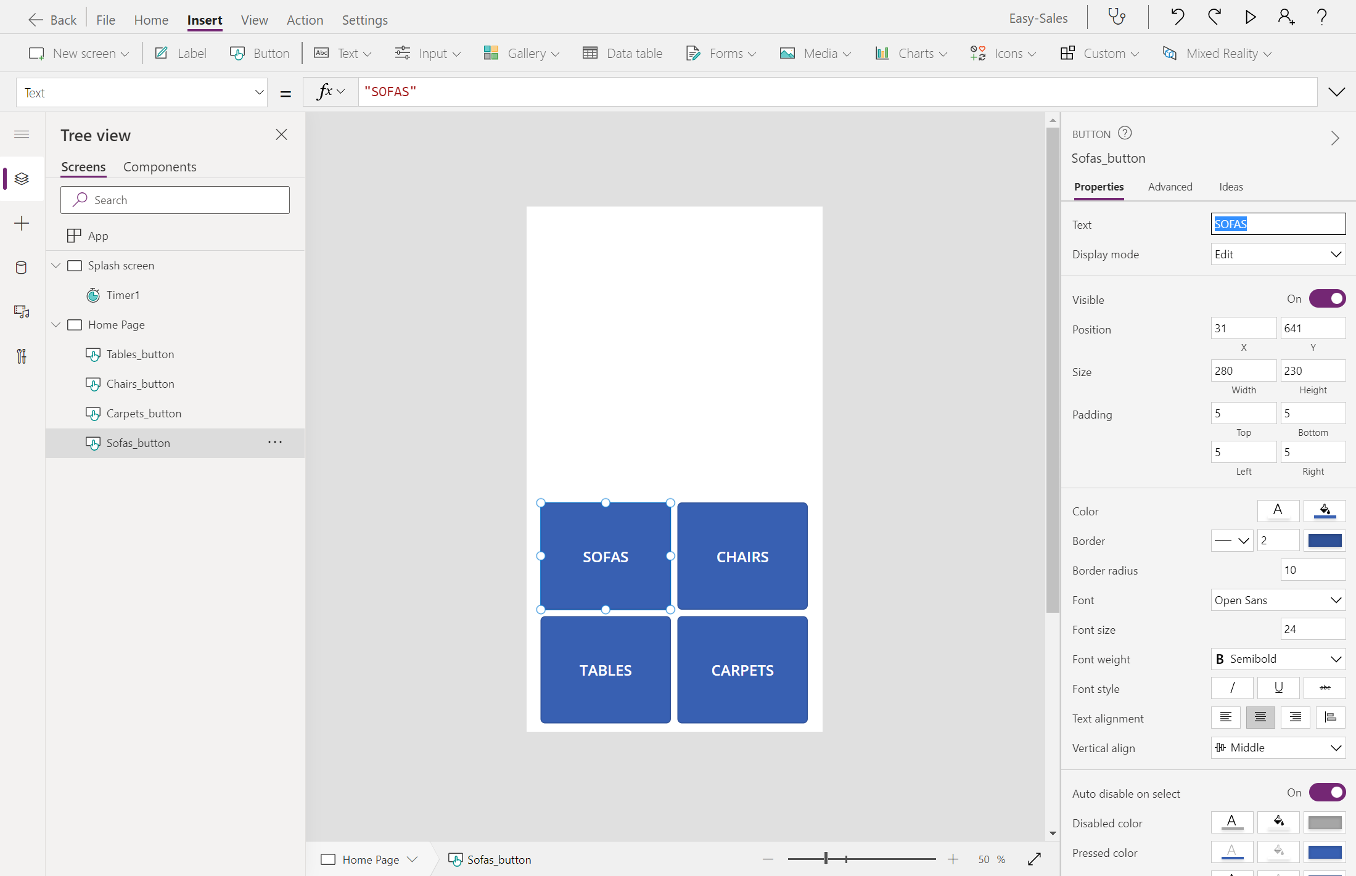Open the Display mode dropdown
This screenshot has height=876, width=1356.
[1278, 255]
